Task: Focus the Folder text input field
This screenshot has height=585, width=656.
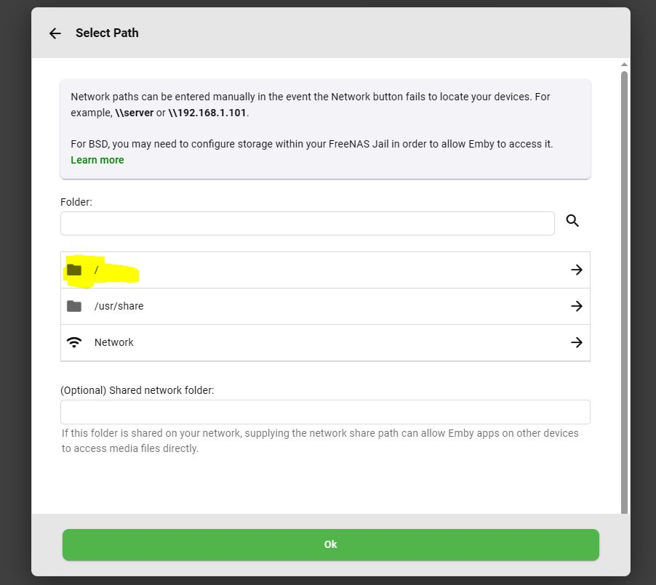Action: pyautogui.click(x=308, y=223)
